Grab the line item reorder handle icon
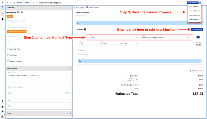Viewport: 207px width, 119px height. pyautogui.click(x=82, y=38)
